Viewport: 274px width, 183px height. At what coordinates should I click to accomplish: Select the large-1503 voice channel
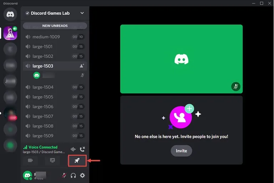(x=55, y=66)
